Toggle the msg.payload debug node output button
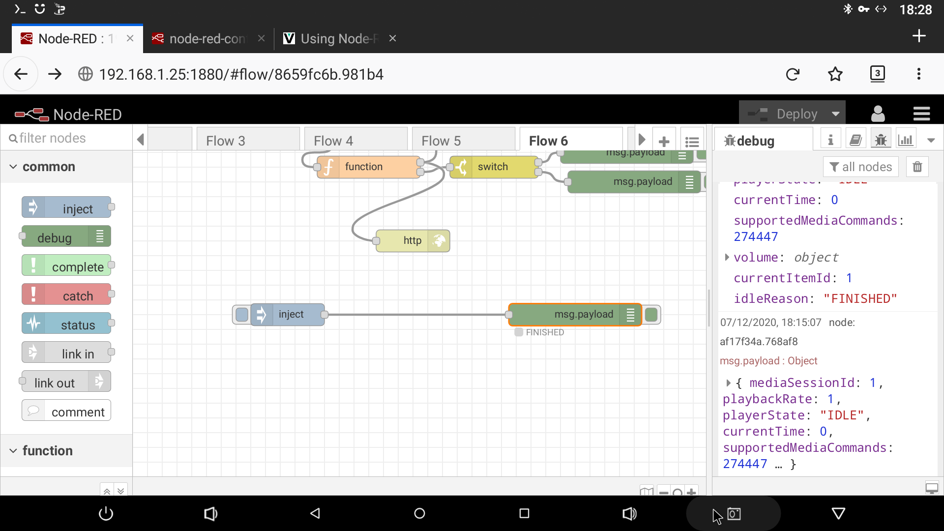This screenshot has width=944, height=531. 651,314
